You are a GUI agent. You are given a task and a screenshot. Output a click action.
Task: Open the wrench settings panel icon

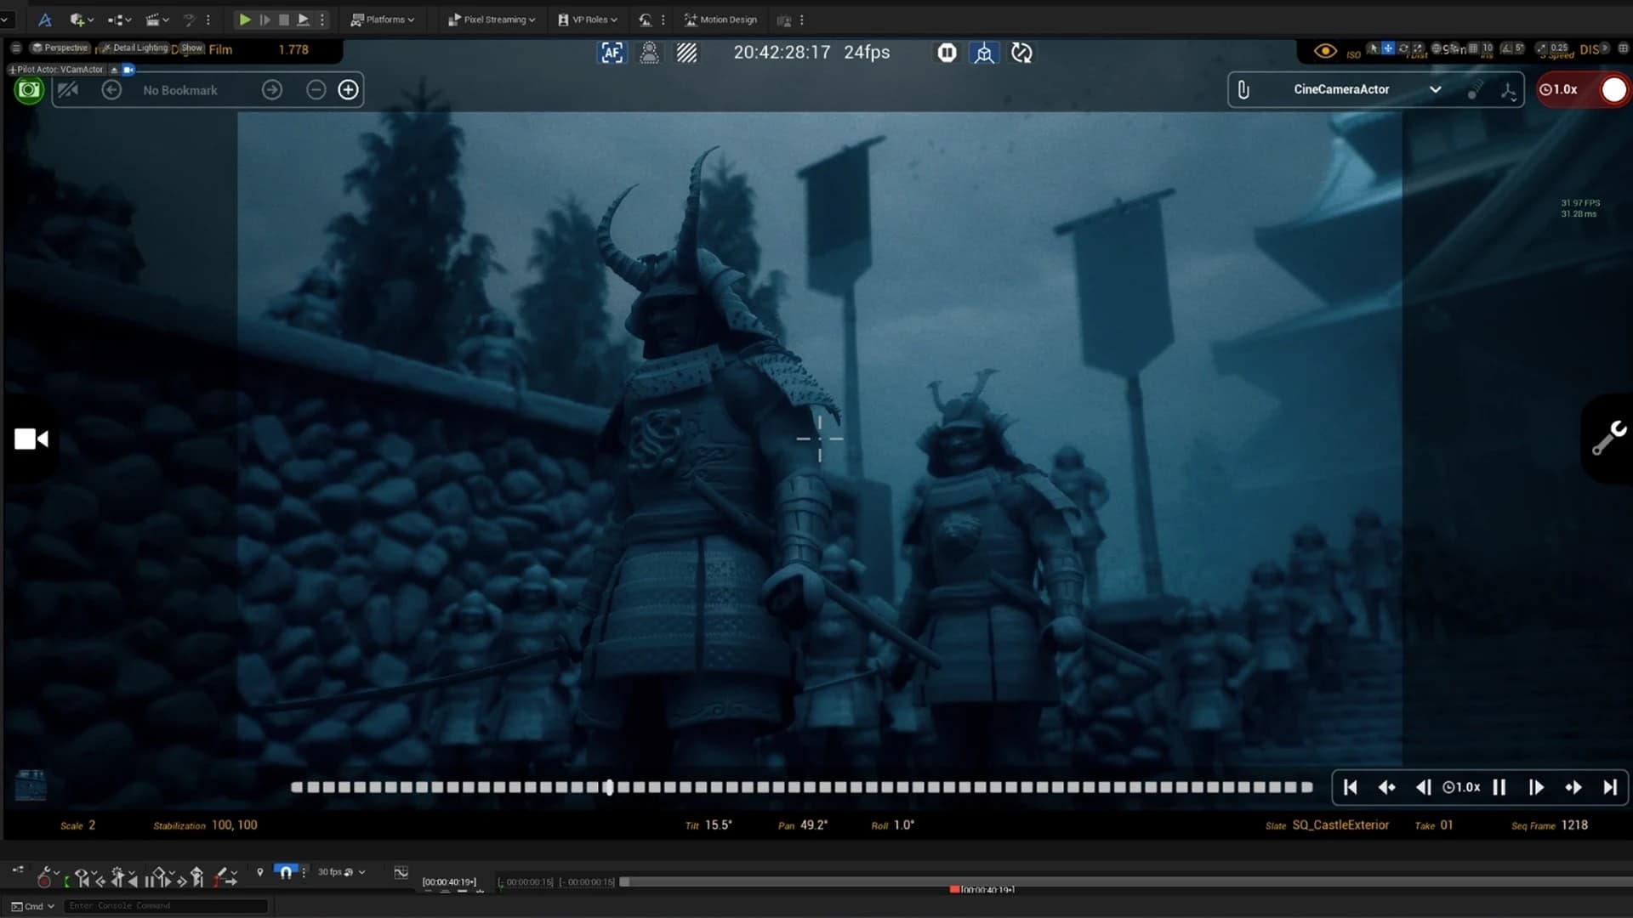coord(1608,439)
